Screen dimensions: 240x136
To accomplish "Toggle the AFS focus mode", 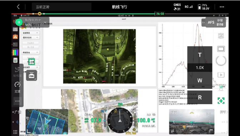I will point(211,23).
